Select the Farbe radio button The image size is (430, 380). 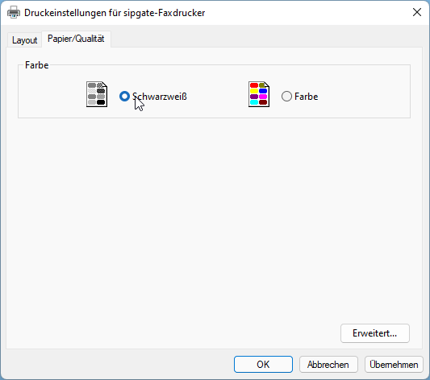[x=286, y=97]
